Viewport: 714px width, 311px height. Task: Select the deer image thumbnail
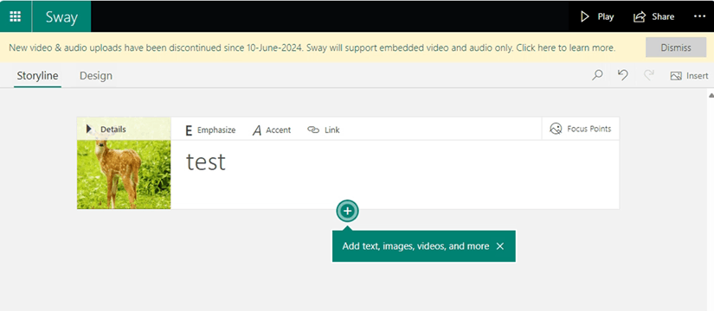coord(124,175)
